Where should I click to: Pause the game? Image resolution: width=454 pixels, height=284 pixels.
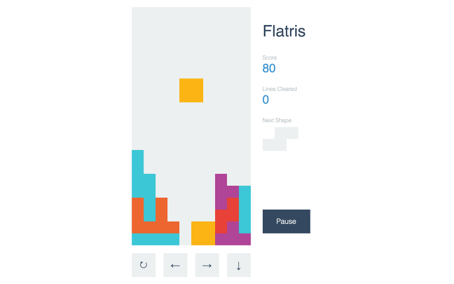pos(286,222)
